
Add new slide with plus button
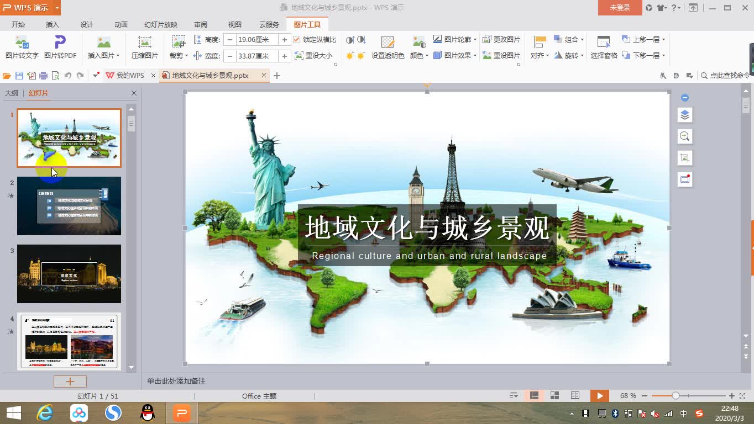[70, 381]
